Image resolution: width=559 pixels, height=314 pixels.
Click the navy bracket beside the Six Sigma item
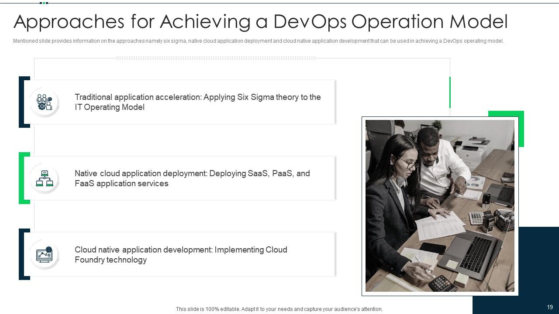click(x=22, y=102)
